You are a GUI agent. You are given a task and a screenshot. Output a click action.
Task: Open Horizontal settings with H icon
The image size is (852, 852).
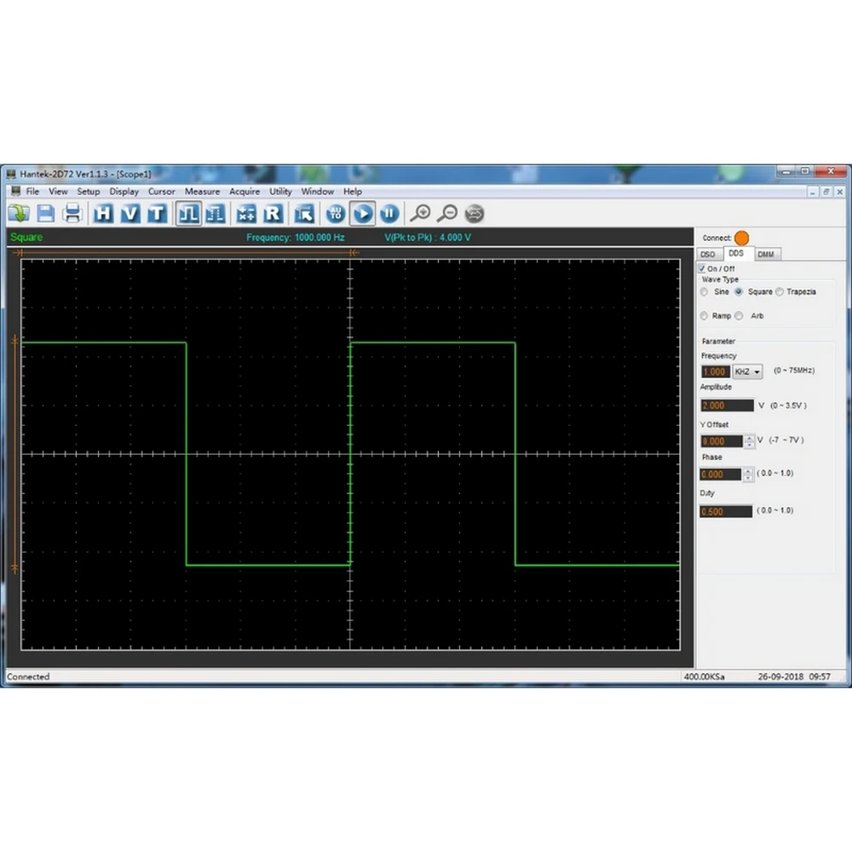103,214
